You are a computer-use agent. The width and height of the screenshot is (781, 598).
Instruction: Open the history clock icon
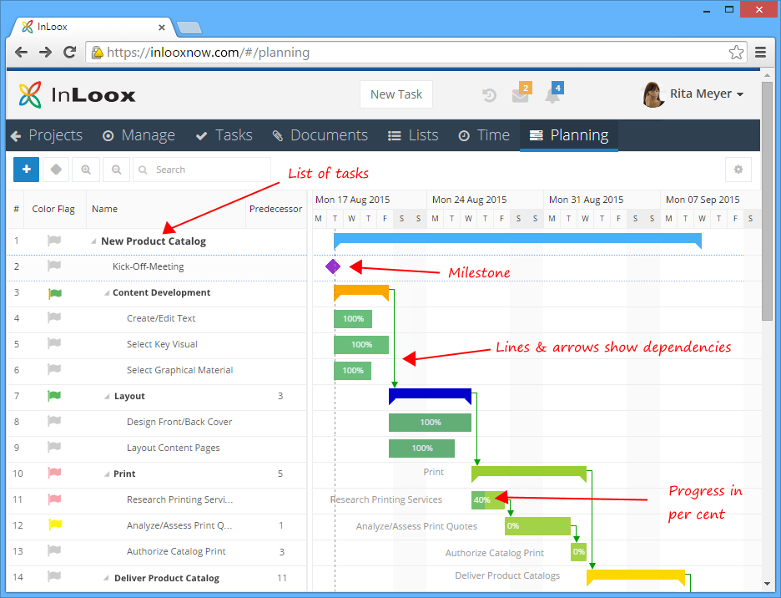[489, 94]
